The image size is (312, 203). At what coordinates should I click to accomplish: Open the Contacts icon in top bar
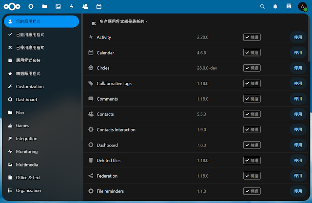[x=85, y=6]
